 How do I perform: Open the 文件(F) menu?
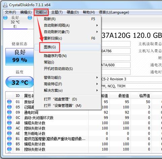[x=10, y=12]
